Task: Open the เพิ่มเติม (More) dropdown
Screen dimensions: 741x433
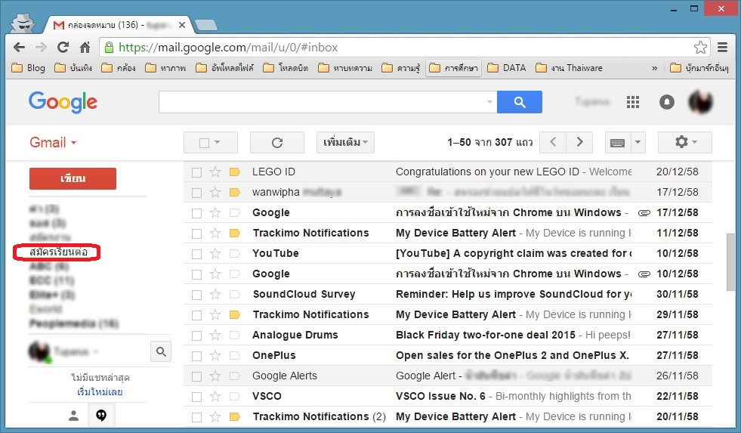Action: (x=345, y=142)
